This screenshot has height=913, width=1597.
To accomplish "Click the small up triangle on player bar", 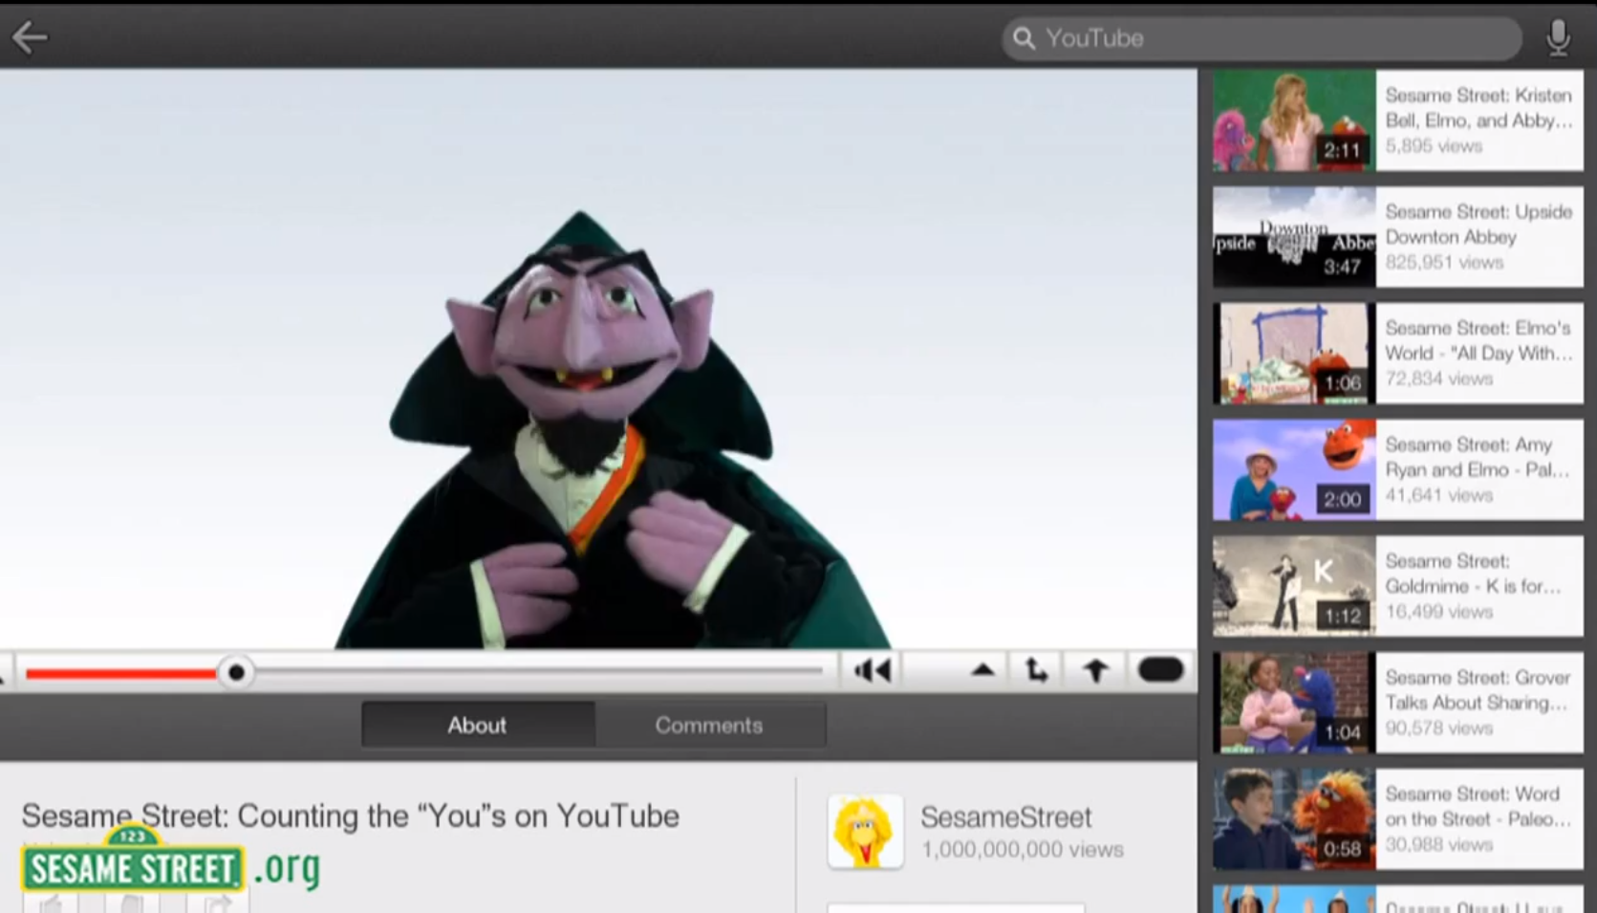I will pyautogui.click(x=982, y=671).
